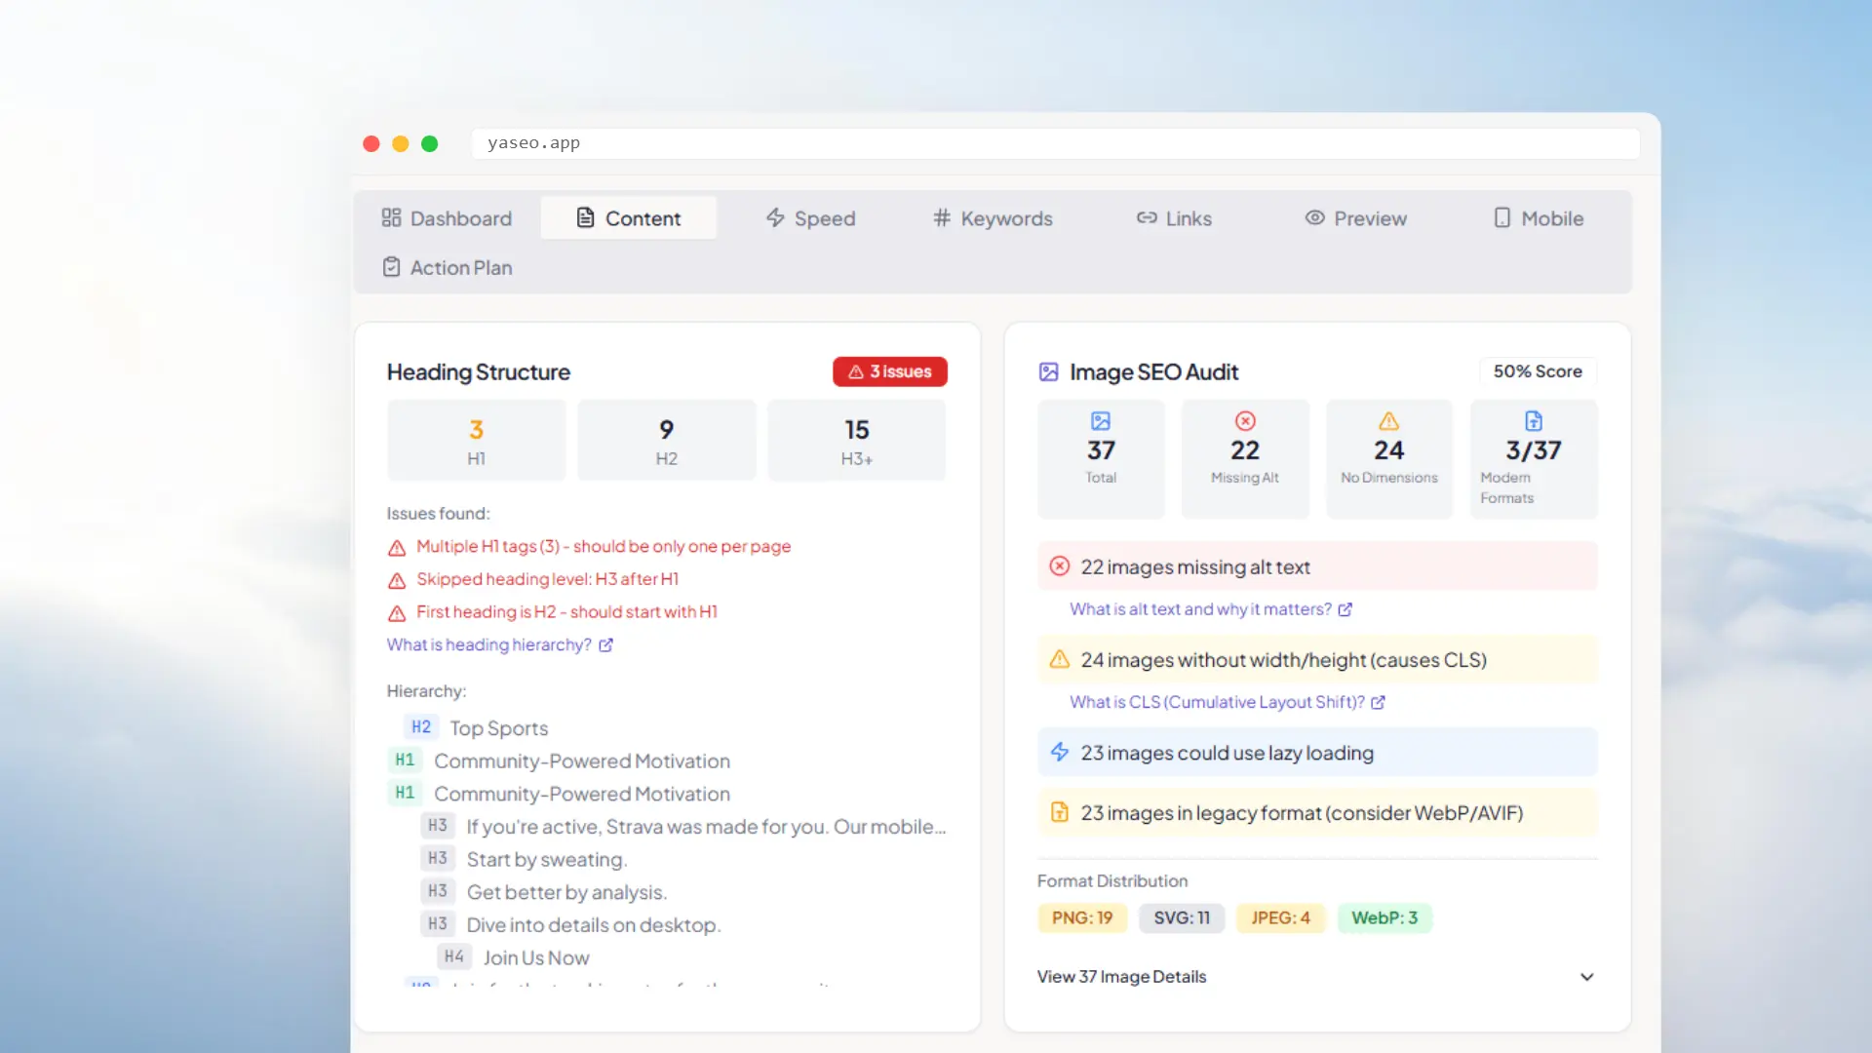Viewport: 1872px width, 1053px height.
Task: Open the Speed tab
Action: pyautogui.click(x=810, y=218)
